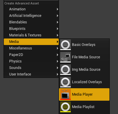
Task: Open the Physics submenu
Action: click(31, 61)
